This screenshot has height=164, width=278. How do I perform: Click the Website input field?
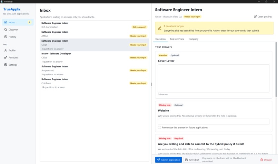pos(214,122)
